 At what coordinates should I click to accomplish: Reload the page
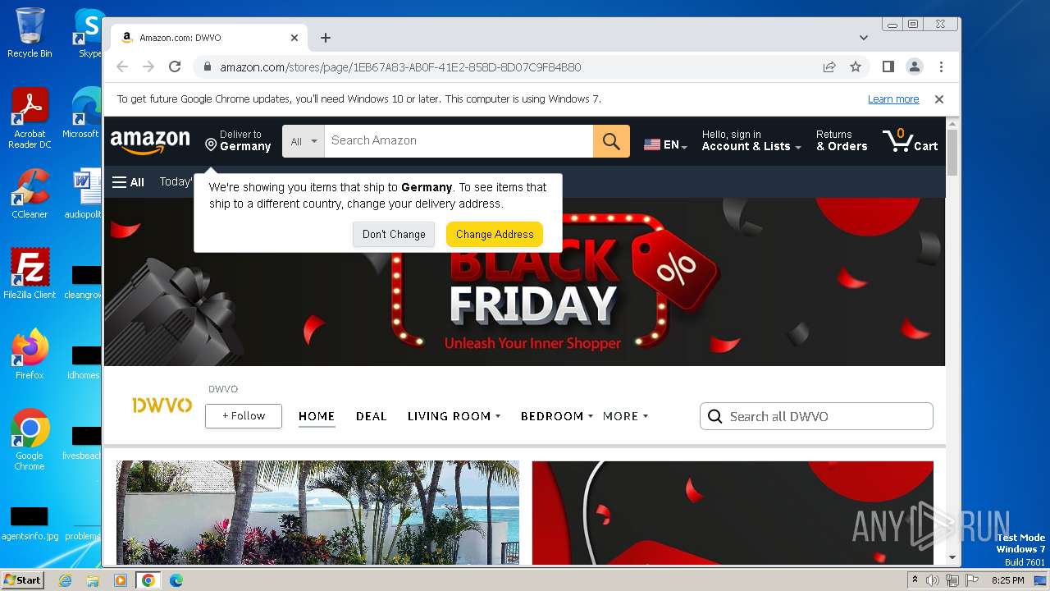(x=175, y=66)
